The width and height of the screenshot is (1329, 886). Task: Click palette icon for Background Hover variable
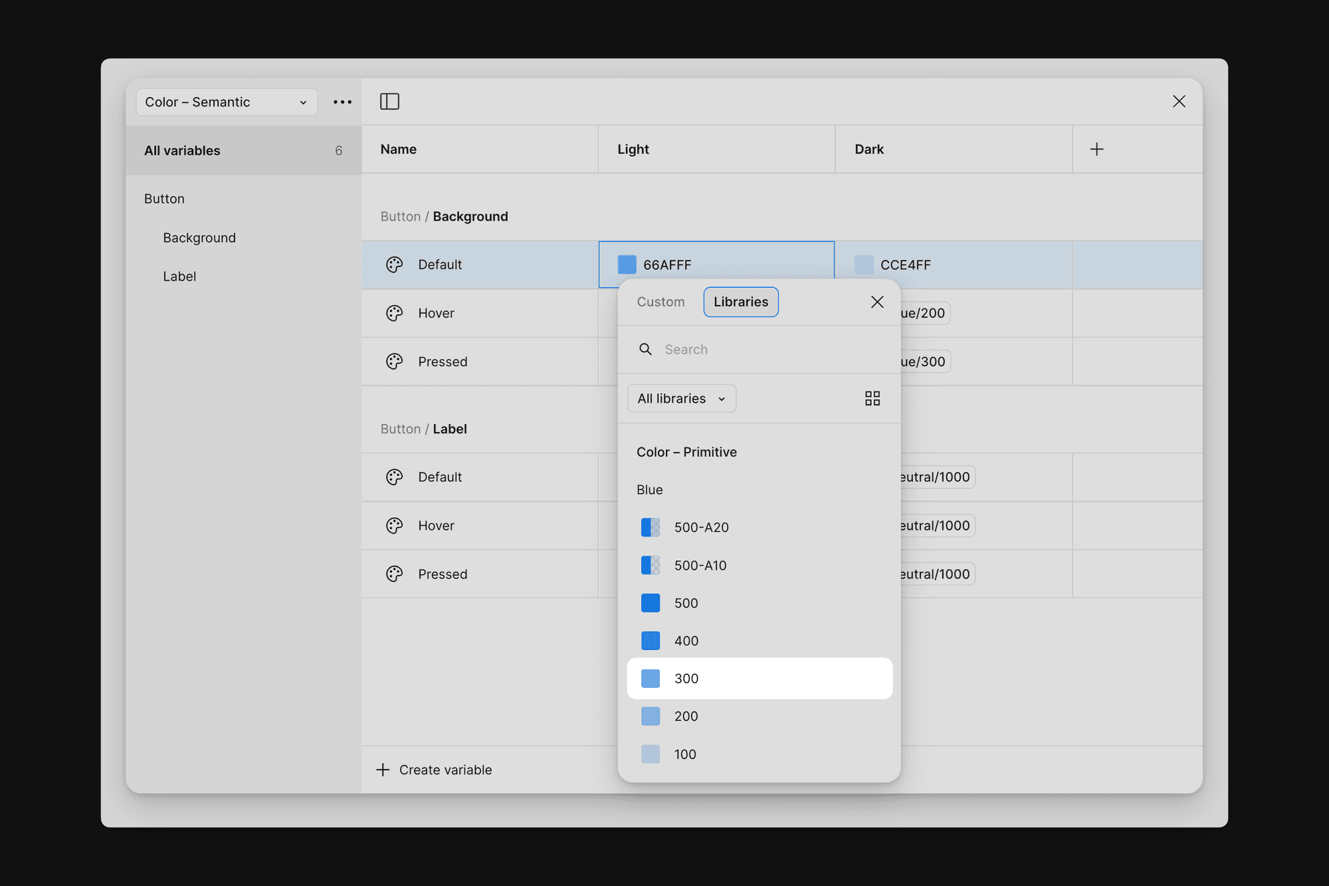coord(395,313)
